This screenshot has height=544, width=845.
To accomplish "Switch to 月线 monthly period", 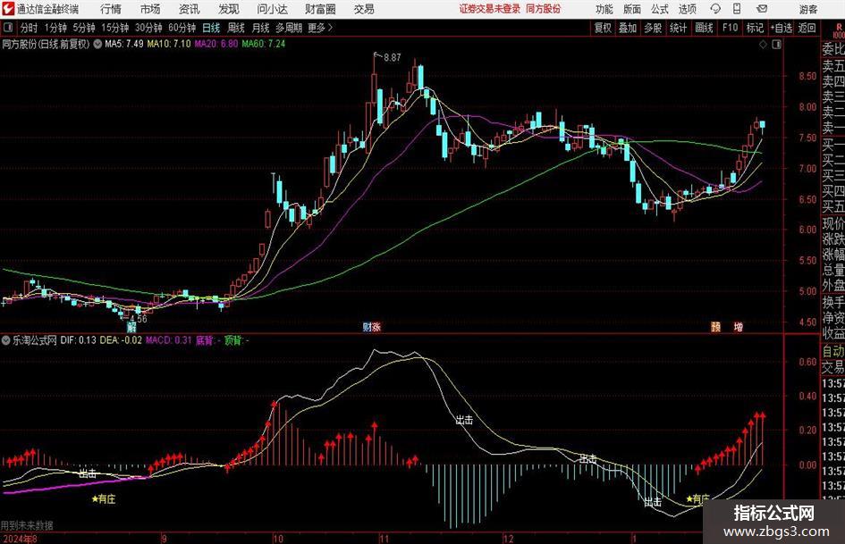I will (261, 28).
